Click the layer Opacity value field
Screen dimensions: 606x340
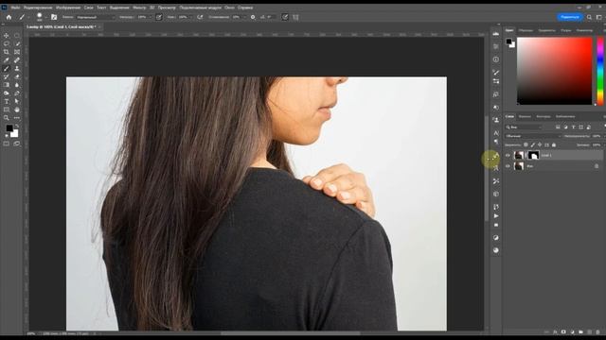596,136
